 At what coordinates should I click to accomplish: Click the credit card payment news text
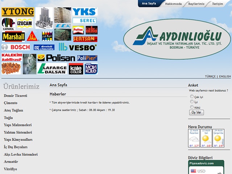point(90,103)
